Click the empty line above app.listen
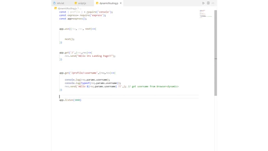 tap(129, 97)
